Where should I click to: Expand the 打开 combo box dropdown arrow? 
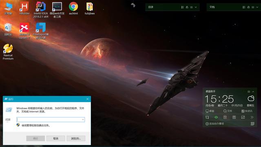(83, 120)
